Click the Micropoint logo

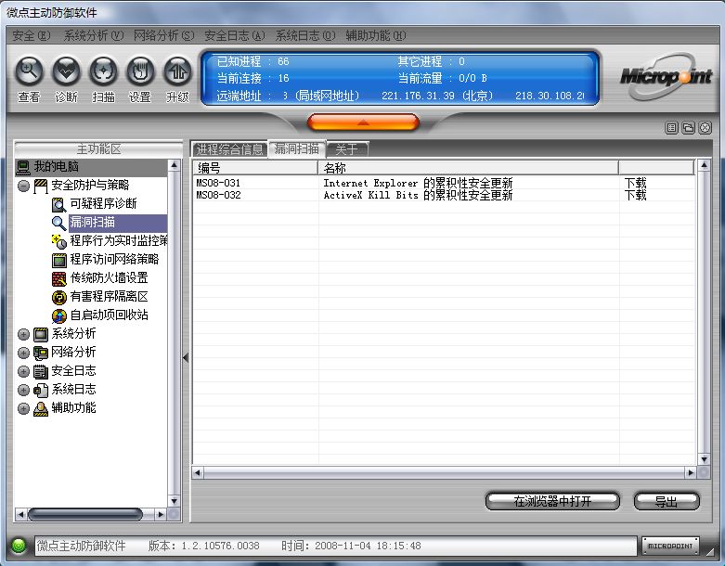click(666, 76)
